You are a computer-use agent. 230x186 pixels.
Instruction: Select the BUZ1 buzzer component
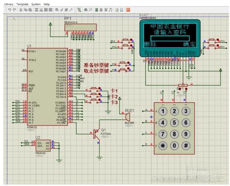click(x=128, y=117)
